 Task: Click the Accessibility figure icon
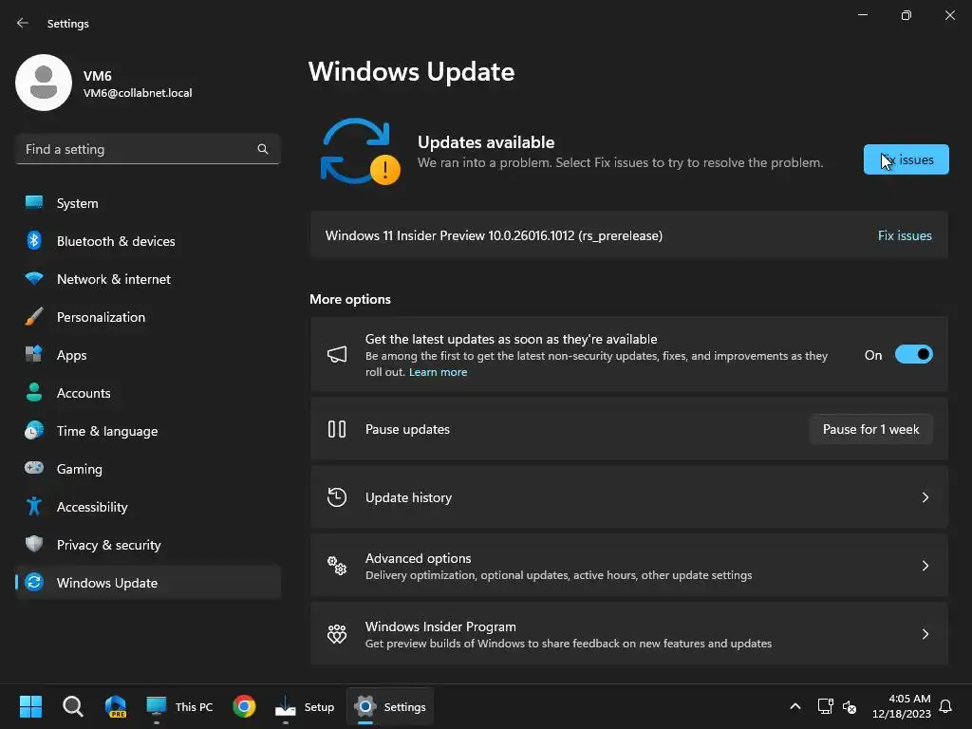34,506
